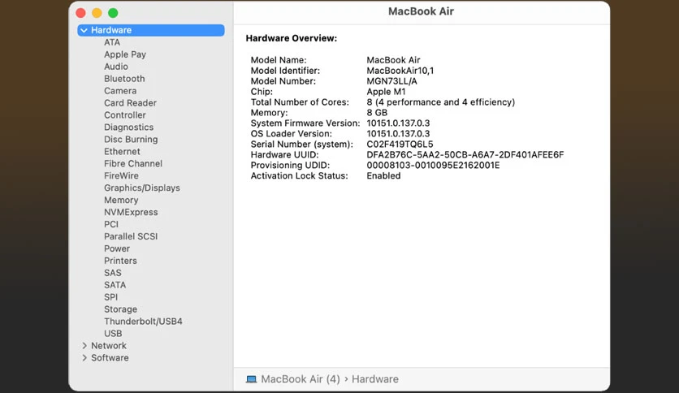Click model number MGN73LL/A
The height and width of the screenshot is (393, 679).
pos(392,81)
